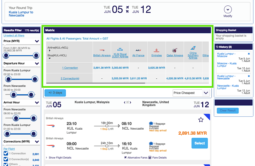The width and height of the screenshot is (255, 166).
Task: Click Unselect all filters link
Action: pos(14,36)
